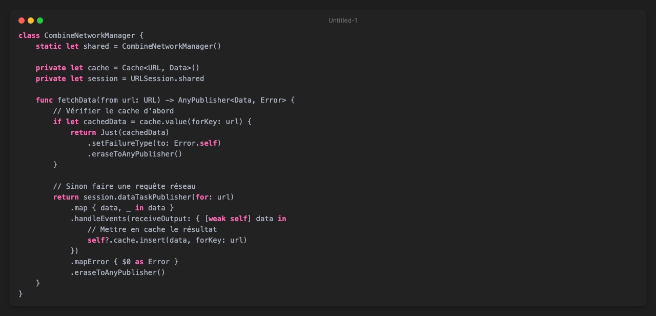
Task: Click the comment Vérifier le cache d'abord
Action: (113, 111)
